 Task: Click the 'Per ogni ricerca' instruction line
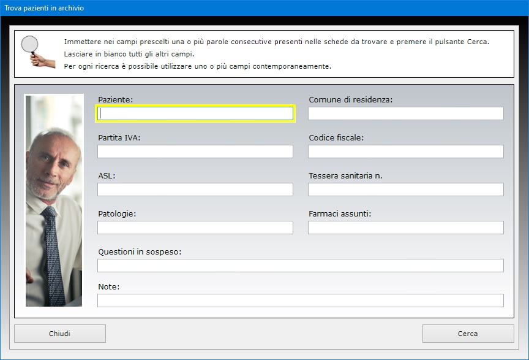[198, 66]
